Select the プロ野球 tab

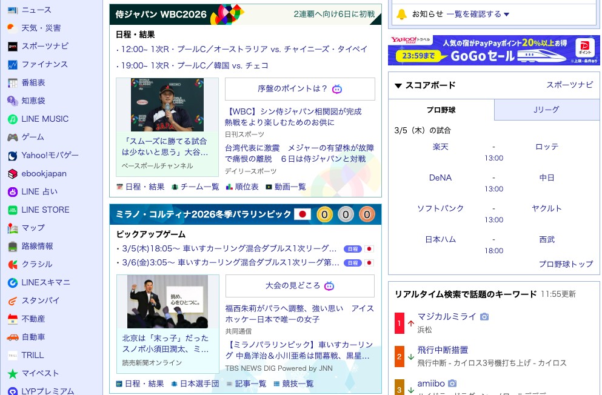441,110
